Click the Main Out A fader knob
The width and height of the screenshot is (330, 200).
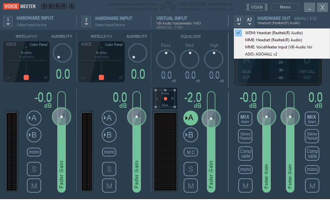point(267,117)
